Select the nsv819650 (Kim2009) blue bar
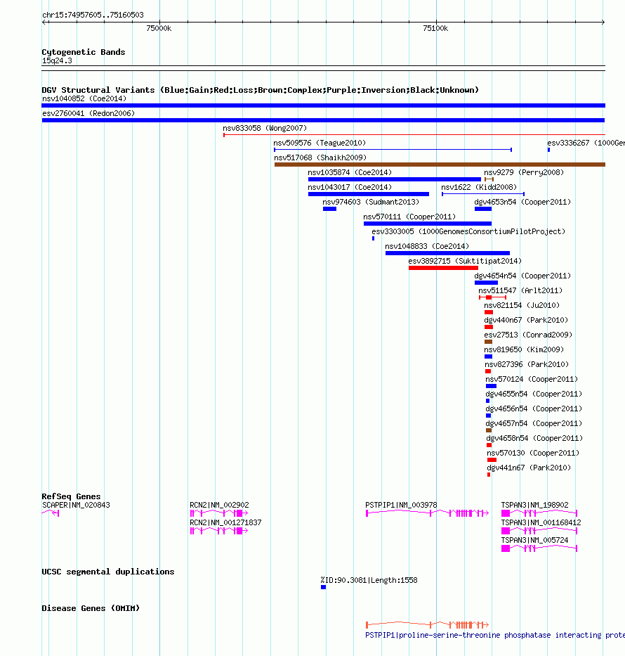The image size is (625, 656). [488, 356]
